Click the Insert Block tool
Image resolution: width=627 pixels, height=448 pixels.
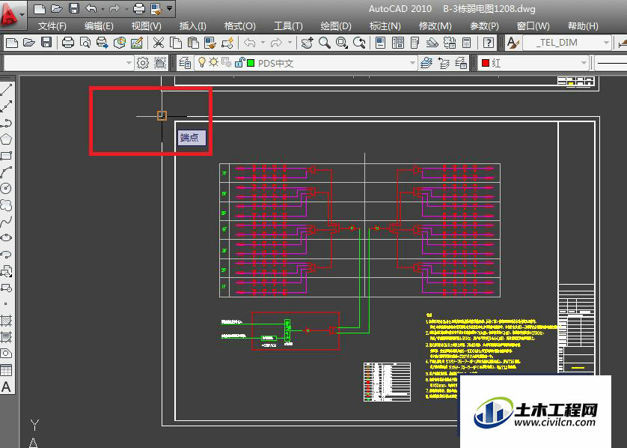[6, 271]
